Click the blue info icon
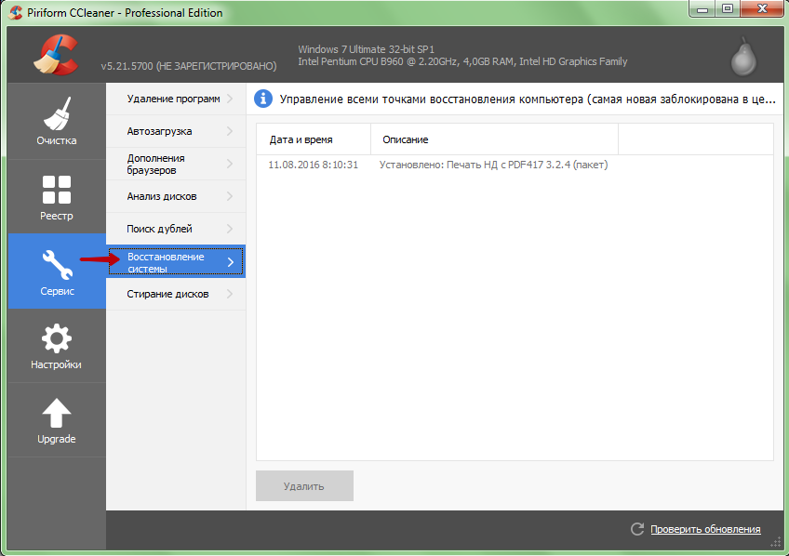The image size is (789, 556). pyautogui.click(x=263, y=99)
